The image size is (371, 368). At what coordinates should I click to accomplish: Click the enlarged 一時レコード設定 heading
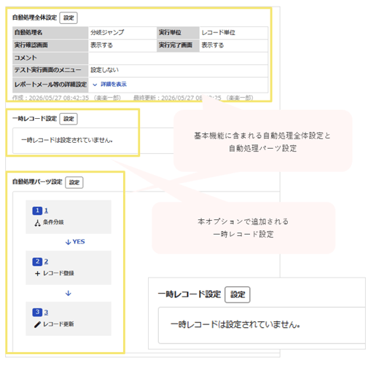190,294
